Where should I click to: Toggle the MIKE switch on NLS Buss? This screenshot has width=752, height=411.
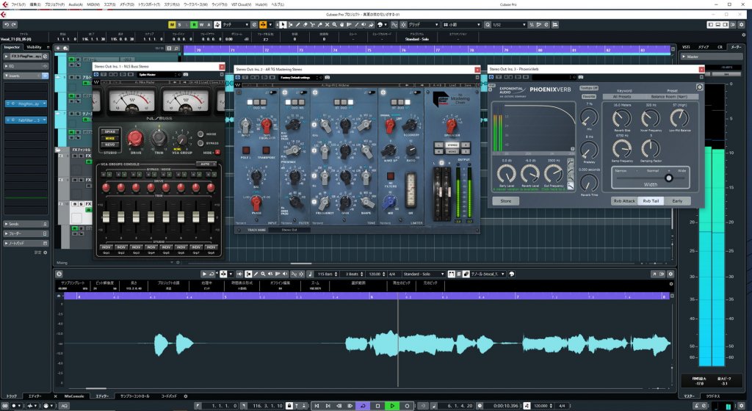coord(109,137)
